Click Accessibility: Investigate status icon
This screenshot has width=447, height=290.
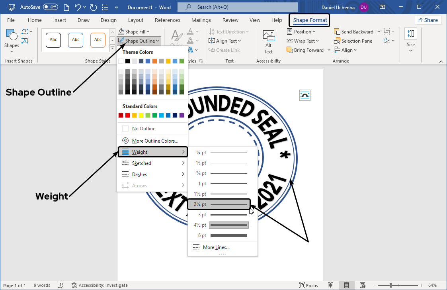coord(74,285)
